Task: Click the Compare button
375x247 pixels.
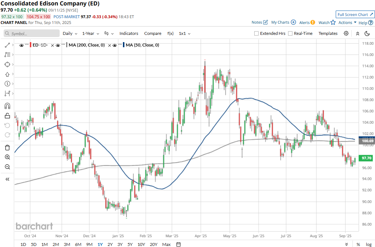Action: (x=153, y=33)
